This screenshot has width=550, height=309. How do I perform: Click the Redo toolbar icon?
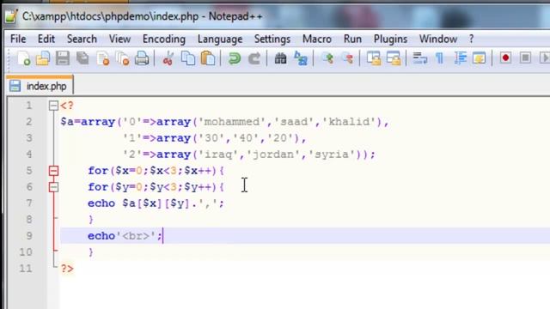(254, 58)
